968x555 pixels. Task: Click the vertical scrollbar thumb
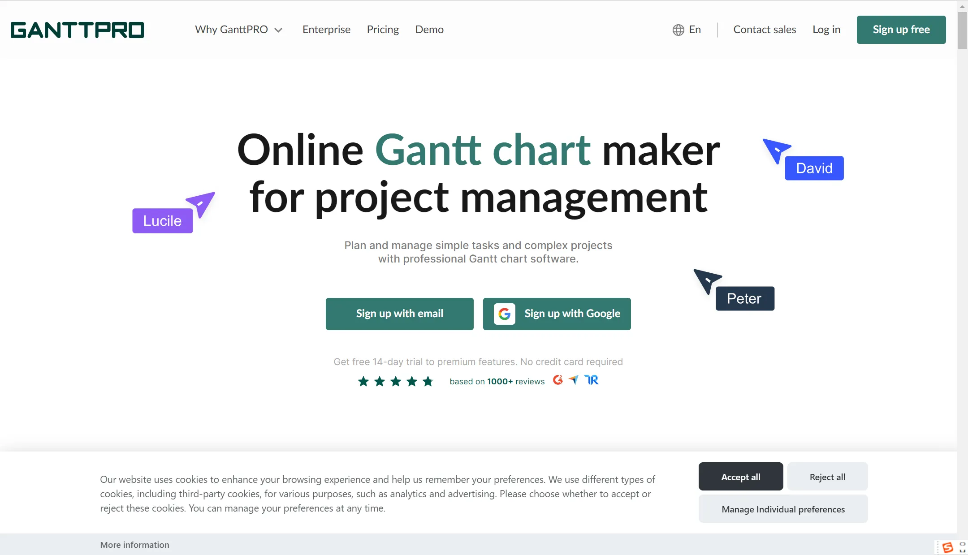pos(962,30)
